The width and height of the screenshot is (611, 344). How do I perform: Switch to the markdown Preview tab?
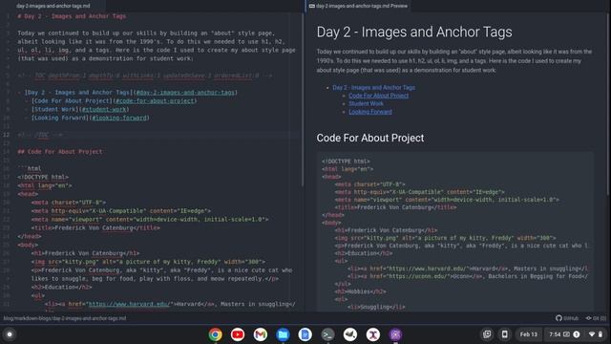[x=358, y=6]
